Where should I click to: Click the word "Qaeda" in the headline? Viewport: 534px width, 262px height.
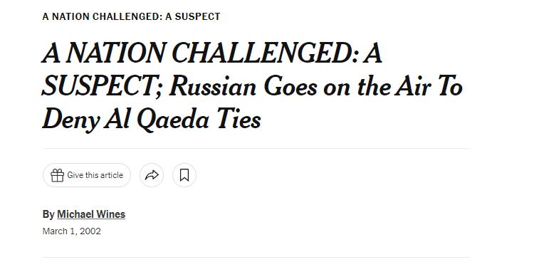tap(173, 120)
